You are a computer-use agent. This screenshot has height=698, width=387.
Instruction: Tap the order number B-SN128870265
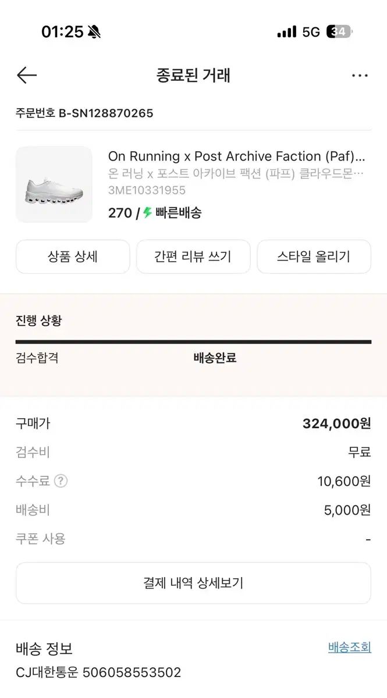coord(106,113)
